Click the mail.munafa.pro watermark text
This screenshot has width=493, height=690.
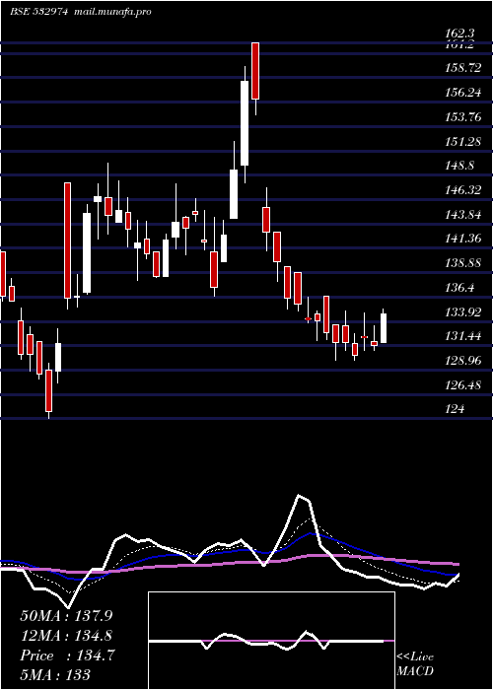pos(112,12)
